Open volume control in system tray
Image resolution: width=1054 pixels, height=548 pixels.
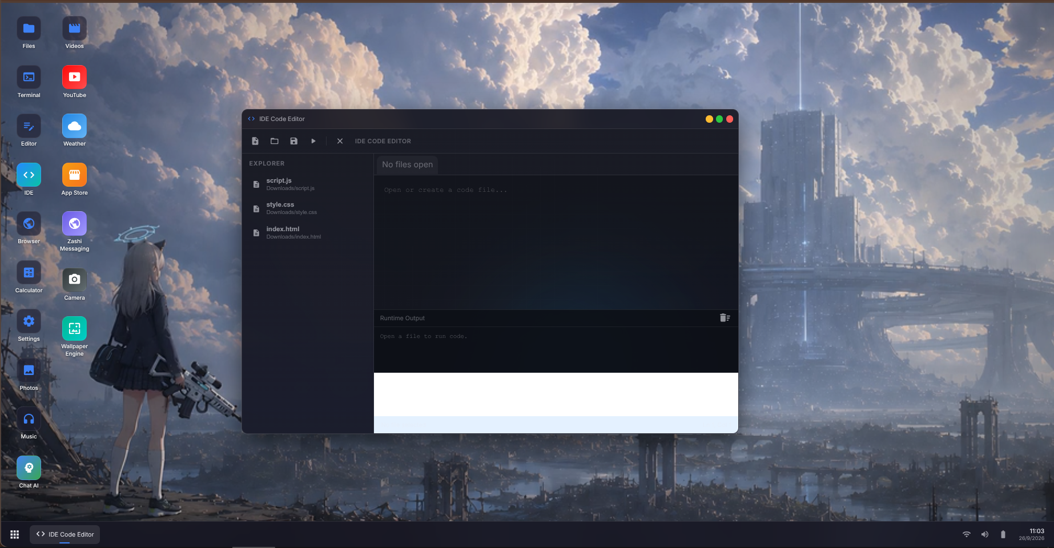coord(985,534)
